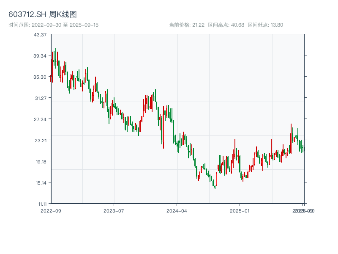Click the last candlestick at the chart's right edge
Viewport: 338px width, 254px height.
[x=304, y=149]
